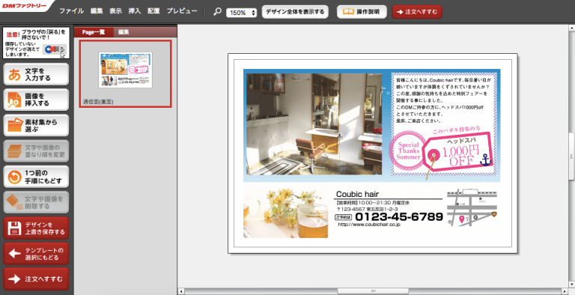
Task: Click the 営業時間 10:00~21:30 text line
Action: [x=373, y=203]
